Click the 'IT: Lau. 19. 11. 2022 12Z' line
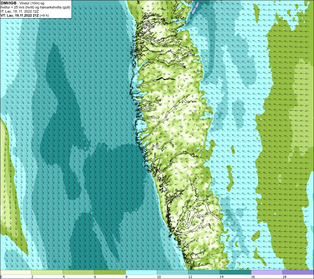 tap(19, 11)
